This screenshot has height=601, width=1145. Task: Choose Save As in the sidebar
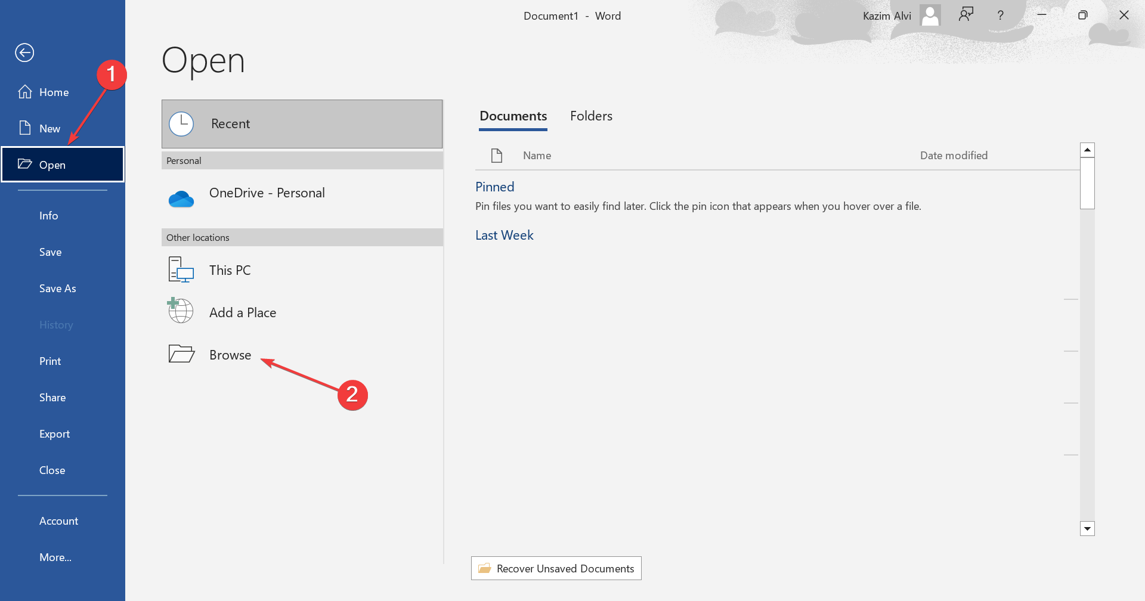62,288
